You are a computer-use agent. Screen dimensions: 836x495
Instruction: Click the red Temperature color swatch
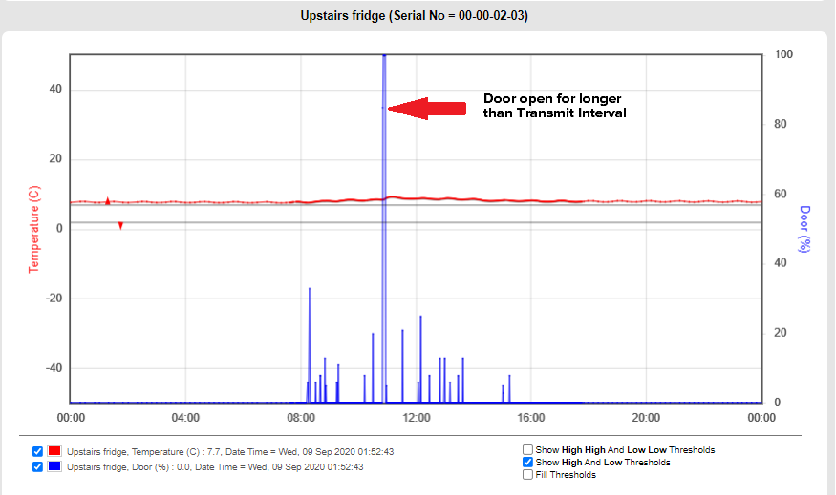(54, 451)
